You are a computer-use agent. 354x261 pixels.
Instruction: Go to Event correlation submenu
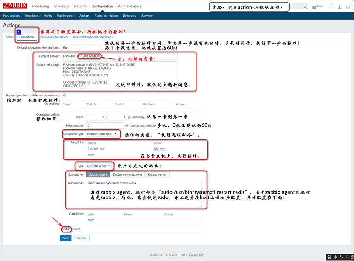click(106, 16)
